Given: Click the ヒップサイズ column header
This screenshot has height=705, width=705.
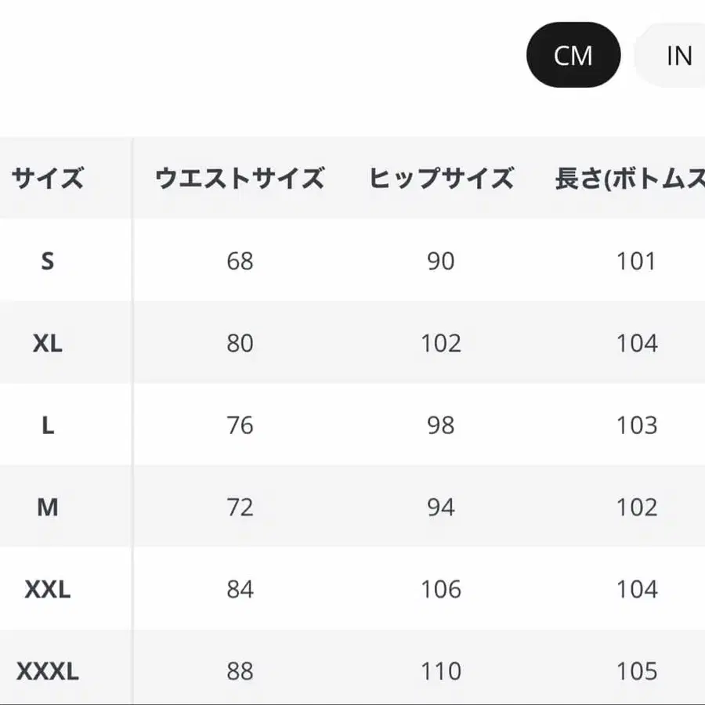Looking at the screenshot, I should click(441, 178).
